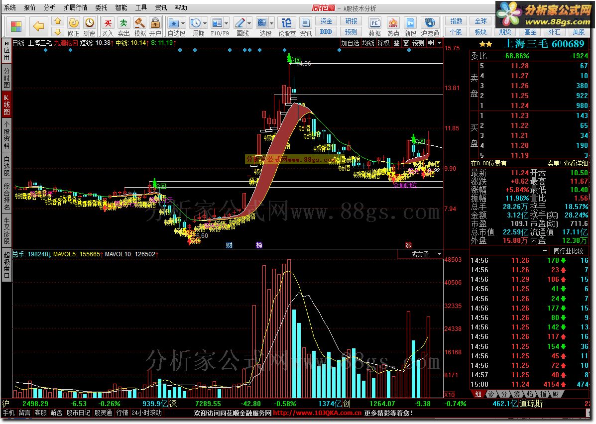
Task: Click the 资金 button
Action: click(326, 21)
